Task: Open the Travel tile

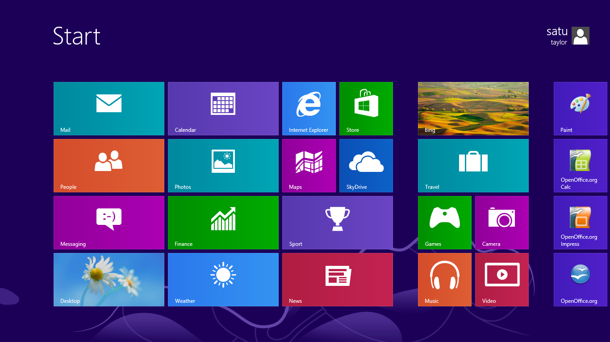Action: [473, 166]
